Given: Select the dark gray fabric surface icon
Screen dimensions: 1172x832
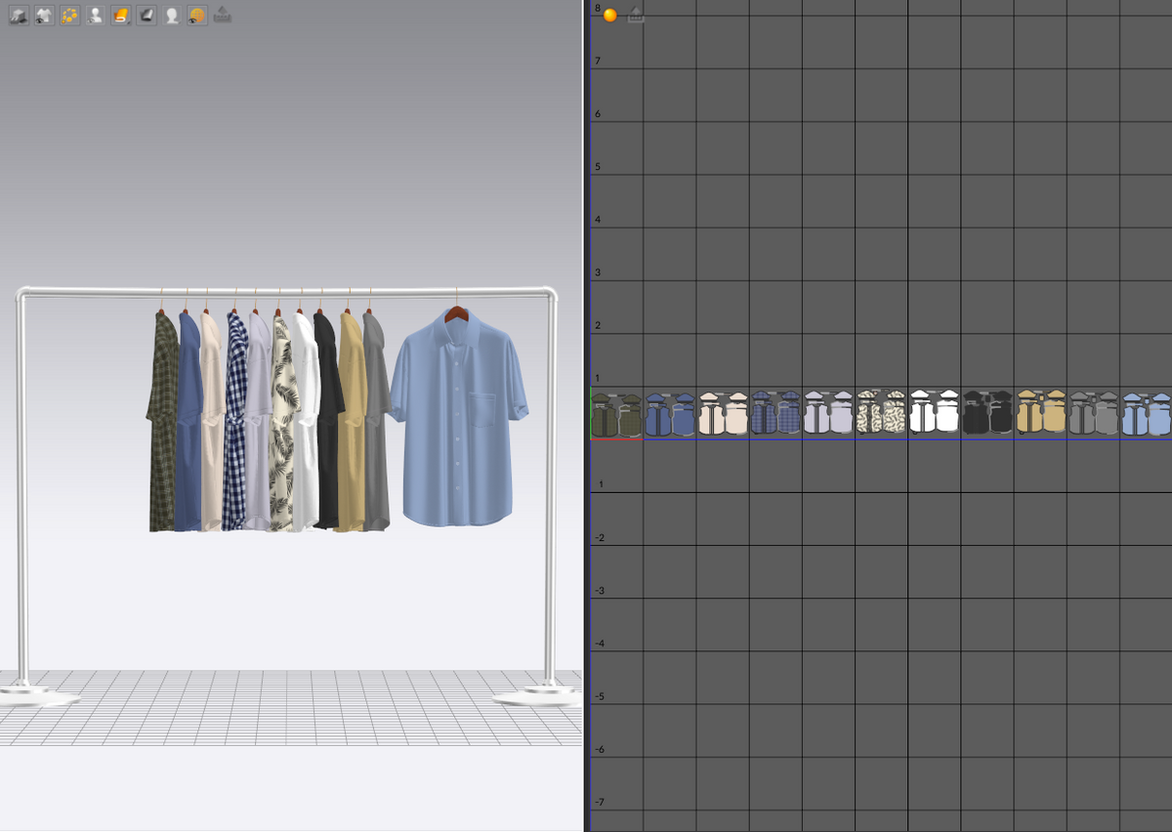Looking at the screenshot, I should click(x=146, y=16).
